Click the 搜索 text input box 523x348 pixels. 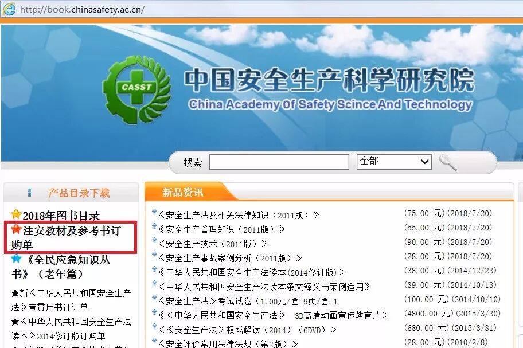pyautogui.click(x=279, y=162)
